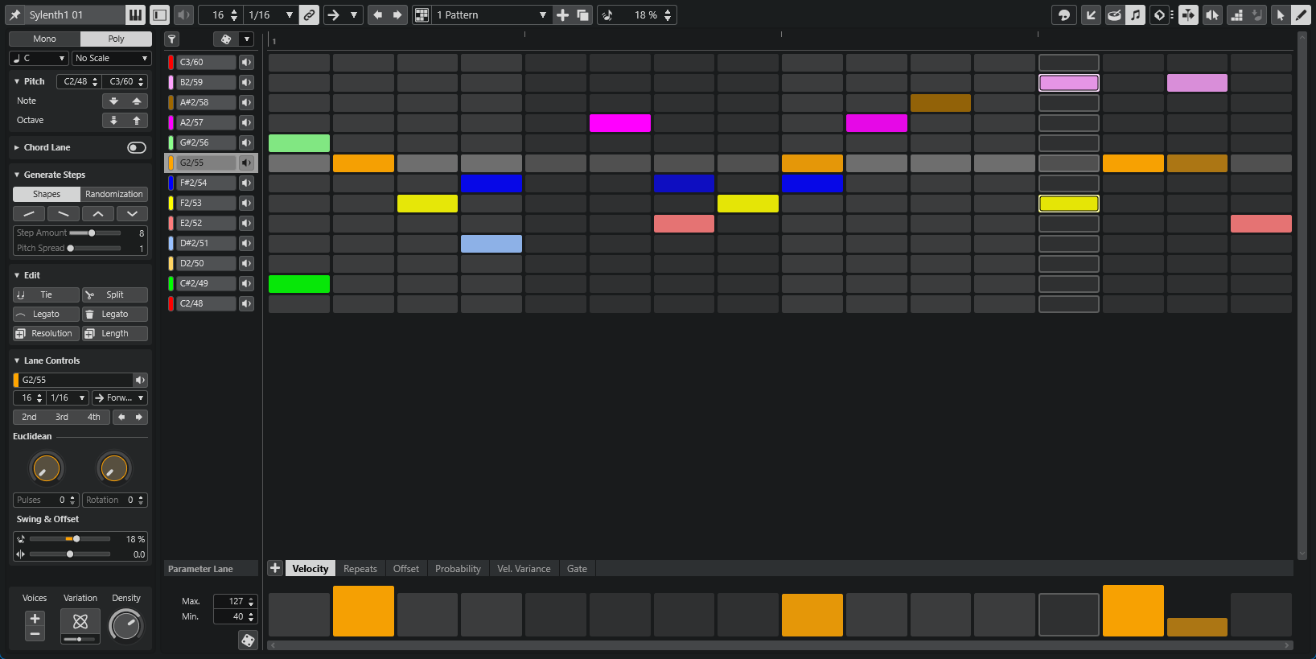Image resolution: width=1316 pixels, height=659 pixels.
Task: Click the arrow-through-line icon in the top toolbar
Action: click(1188, 14)
